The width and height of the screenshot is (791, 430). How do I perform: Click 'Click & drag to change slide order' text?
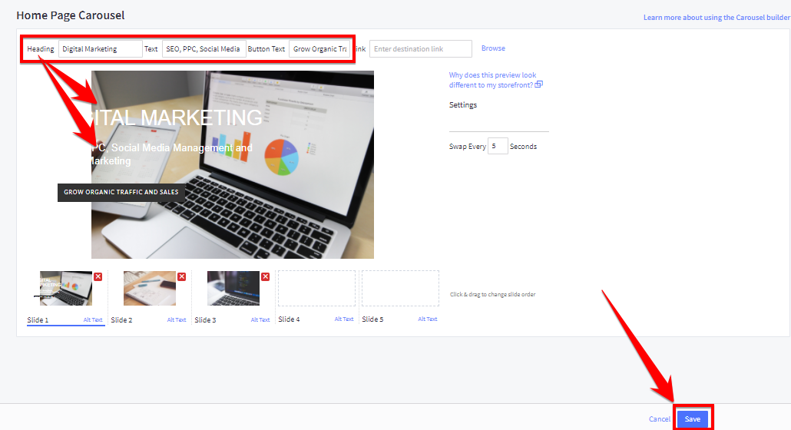[493, 294]
